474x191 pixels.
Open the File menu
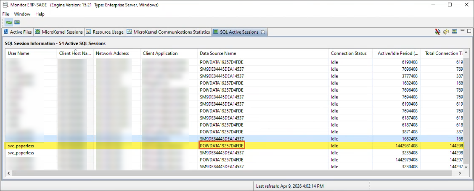point(6,14)
